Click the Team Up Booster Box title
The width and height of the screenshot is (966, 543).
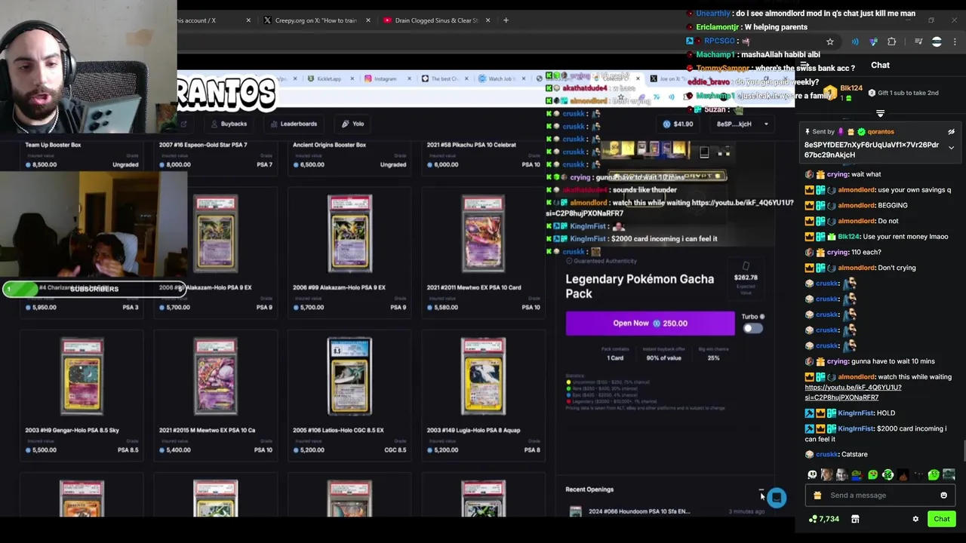(x=53, y=145)
